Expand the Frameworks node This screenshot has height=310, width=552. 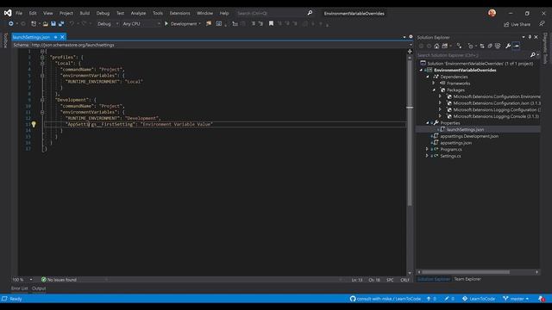pyautogui.click(x=434, y=84)
